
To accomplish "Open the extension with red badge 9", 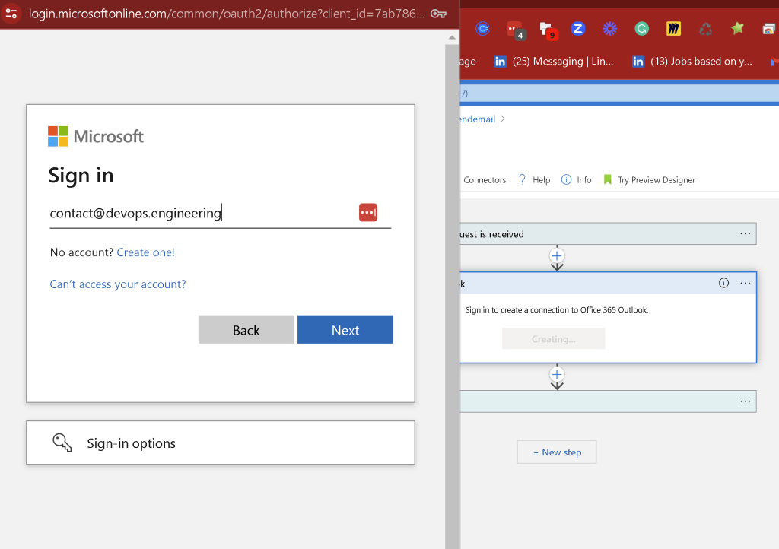I will click(548, 30).
